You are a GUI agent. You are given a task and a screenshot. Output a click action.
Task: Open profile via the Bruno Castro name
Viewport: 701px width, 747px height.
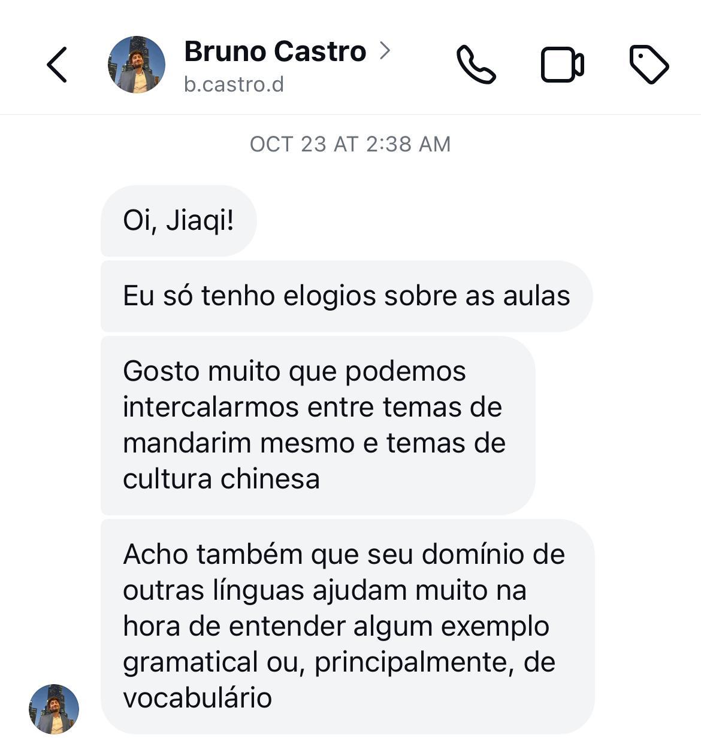pos(275,51)
